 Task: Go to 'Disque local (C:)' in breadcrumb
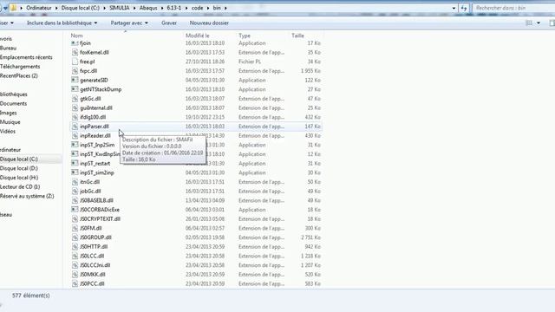(81, 8)
